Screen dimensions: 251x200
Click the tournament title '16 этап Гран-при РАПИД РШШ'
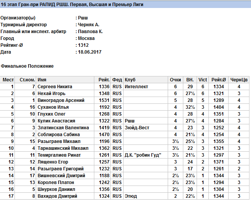click(35, 5)
